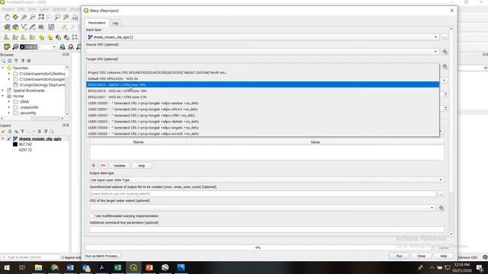
Task: Click the .secureftp folder in Browser
Action: 24,113
